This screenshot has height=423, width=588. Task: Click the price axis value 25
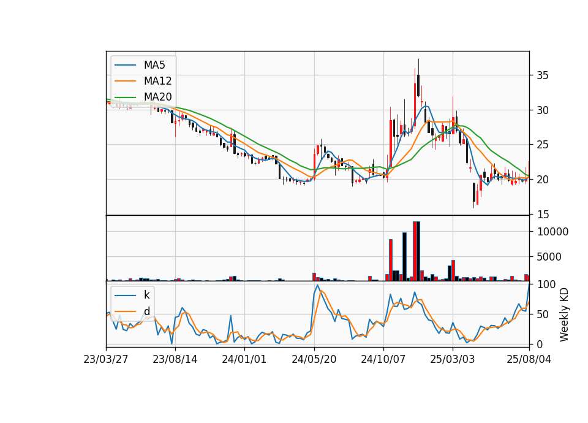coord(543,145)
